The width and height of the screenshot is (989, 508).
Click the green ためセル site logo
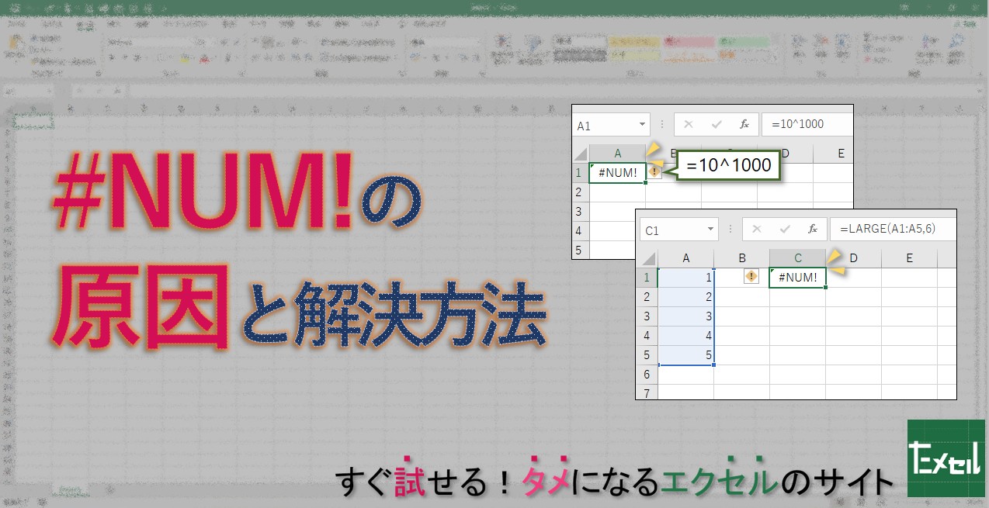click(946, 458)
